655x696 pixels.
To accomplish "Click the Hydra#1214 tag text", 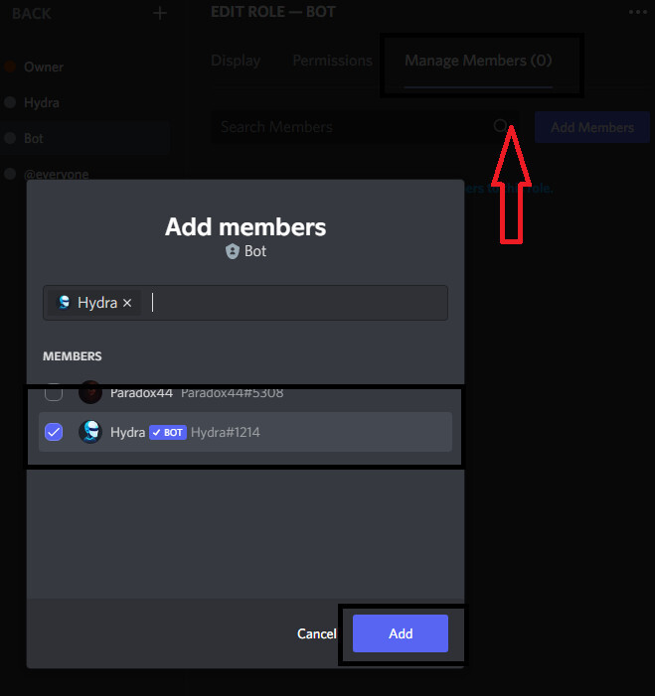I will pos(226,432).
